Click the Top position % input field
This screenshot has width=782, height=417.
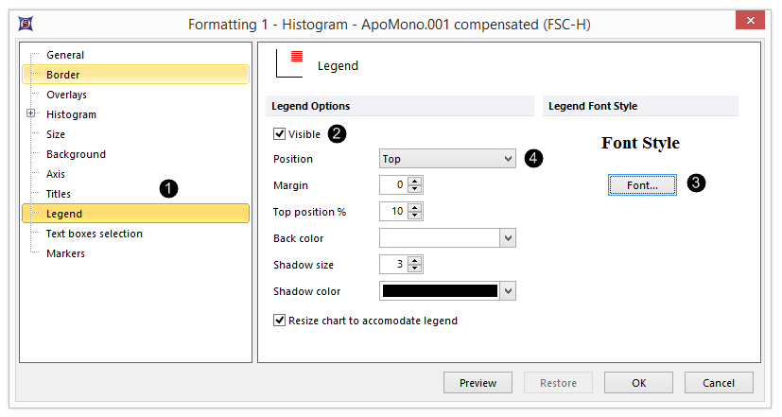click(x=393, y=212)
